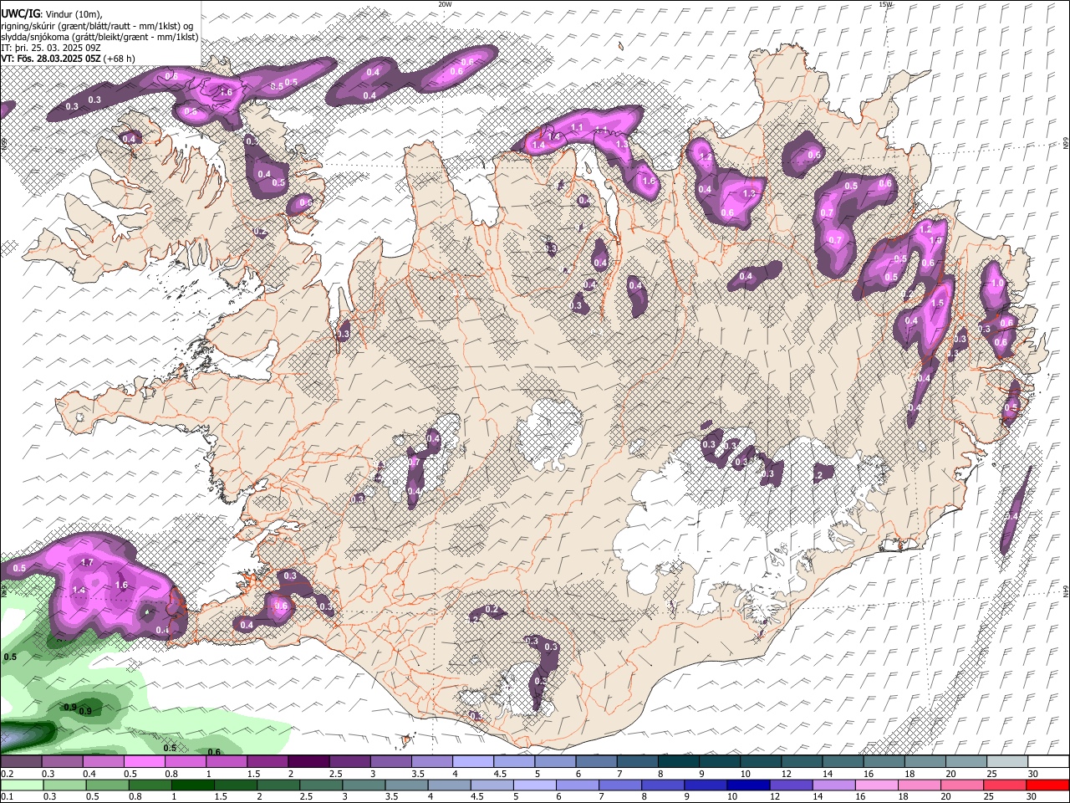
Task: Click the lightest green 0.1–0.3 lower legend swatch
Action: [21, 785]
